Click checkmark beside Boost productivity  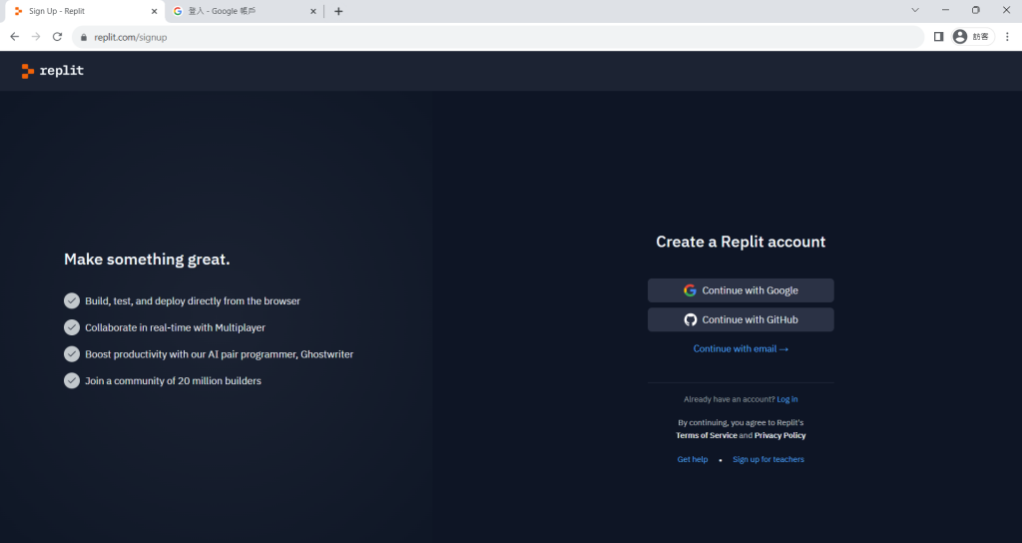pyautogui.click(x=72, y=354)
